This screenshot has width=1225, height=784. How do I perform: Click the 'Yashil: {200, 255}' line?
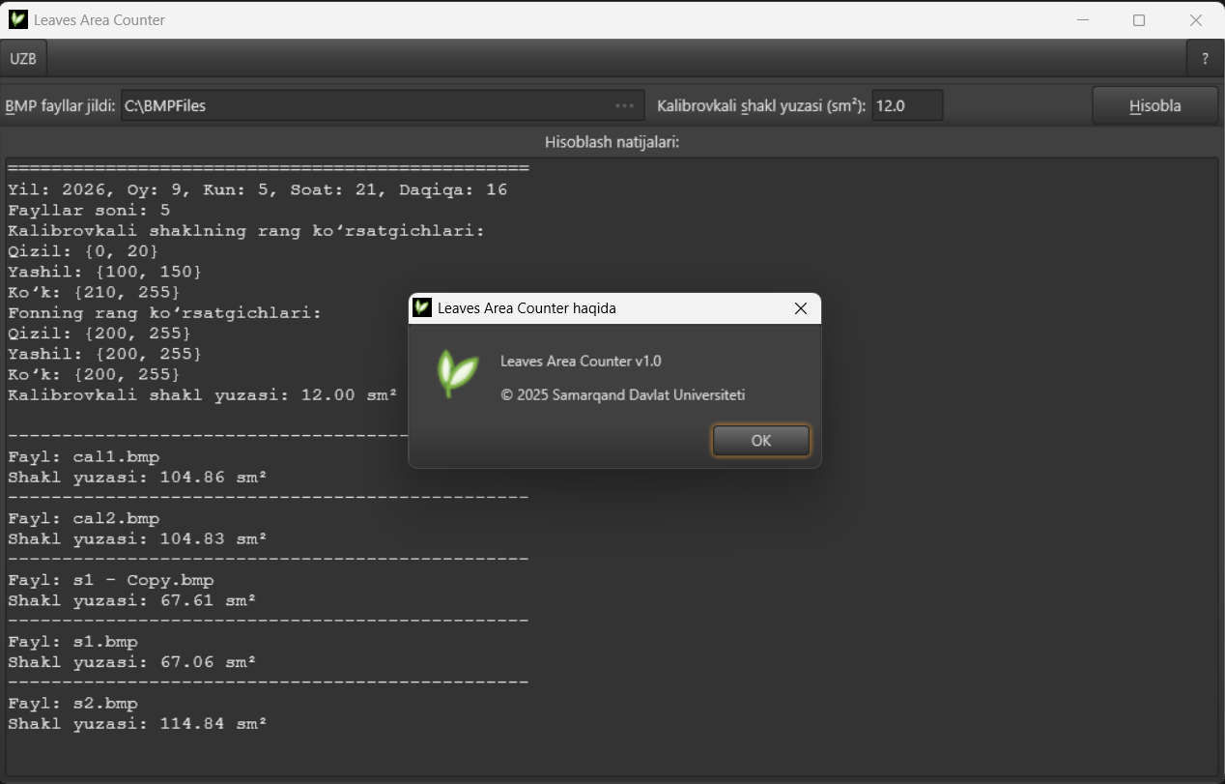pos(104,354)
